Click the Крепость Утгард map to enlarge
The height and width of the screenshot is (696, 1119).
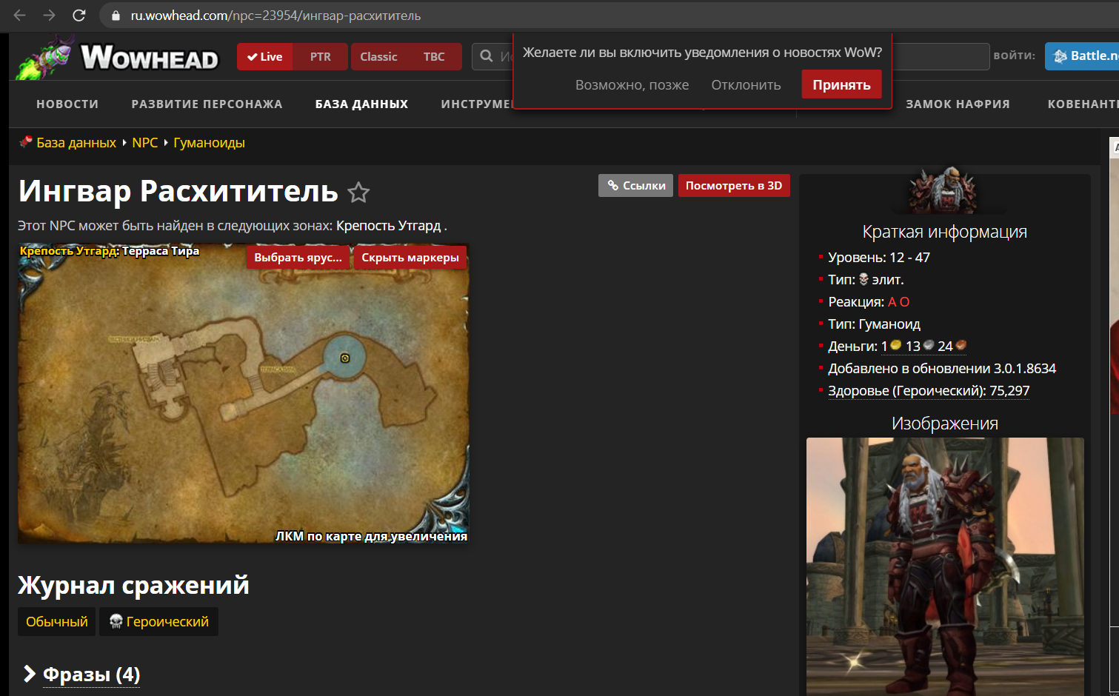point(244,393)
